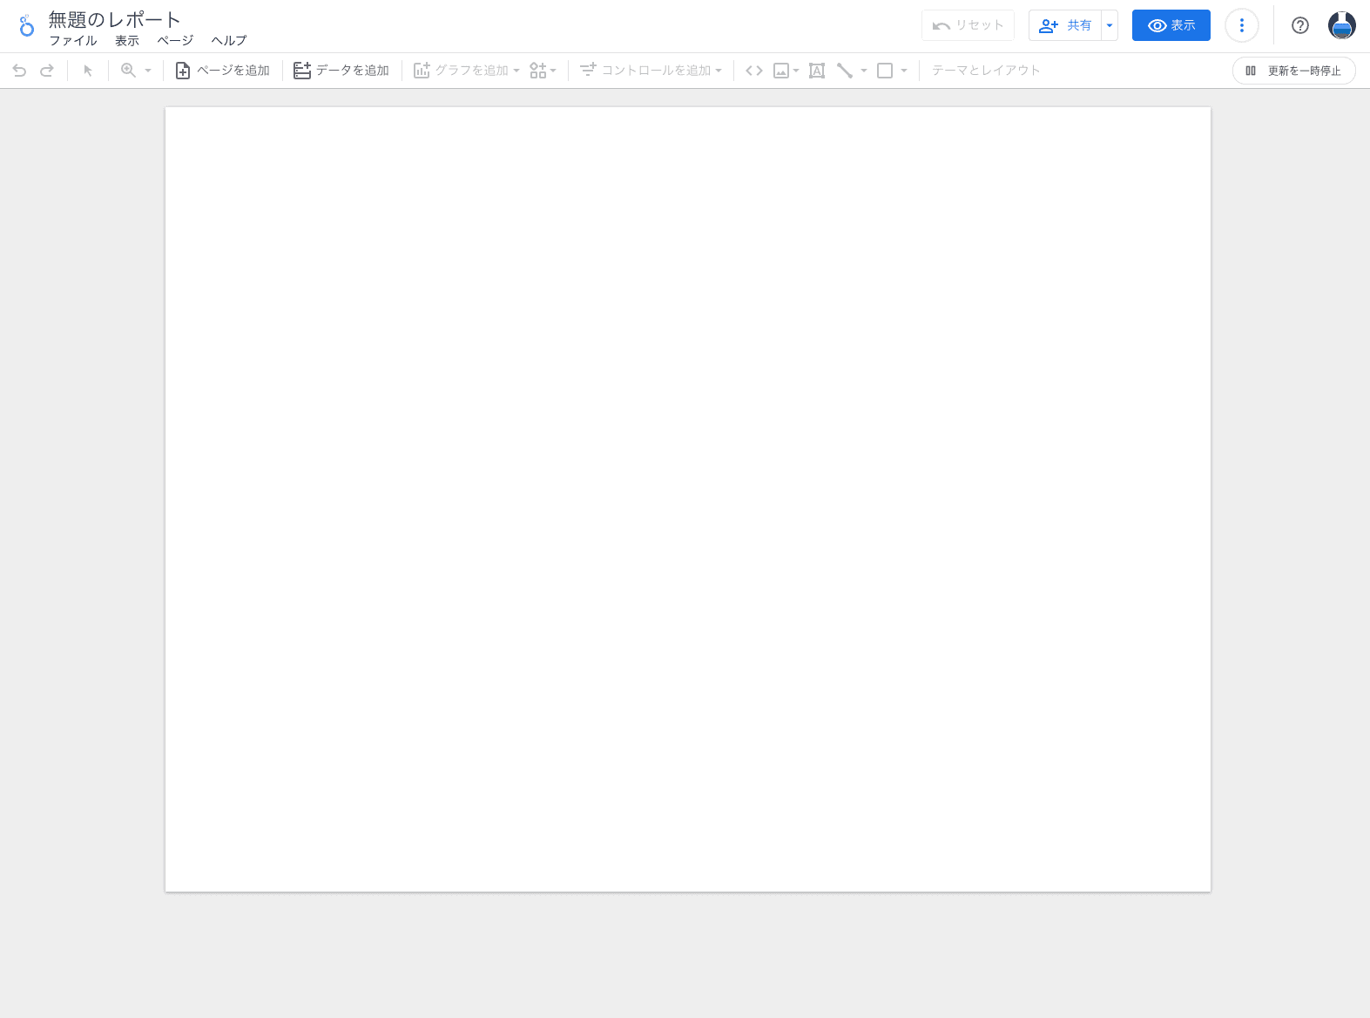Viewport: 1370px width, 1018px height.
Task: Select the line drawing tool
Action: point(844,71)
